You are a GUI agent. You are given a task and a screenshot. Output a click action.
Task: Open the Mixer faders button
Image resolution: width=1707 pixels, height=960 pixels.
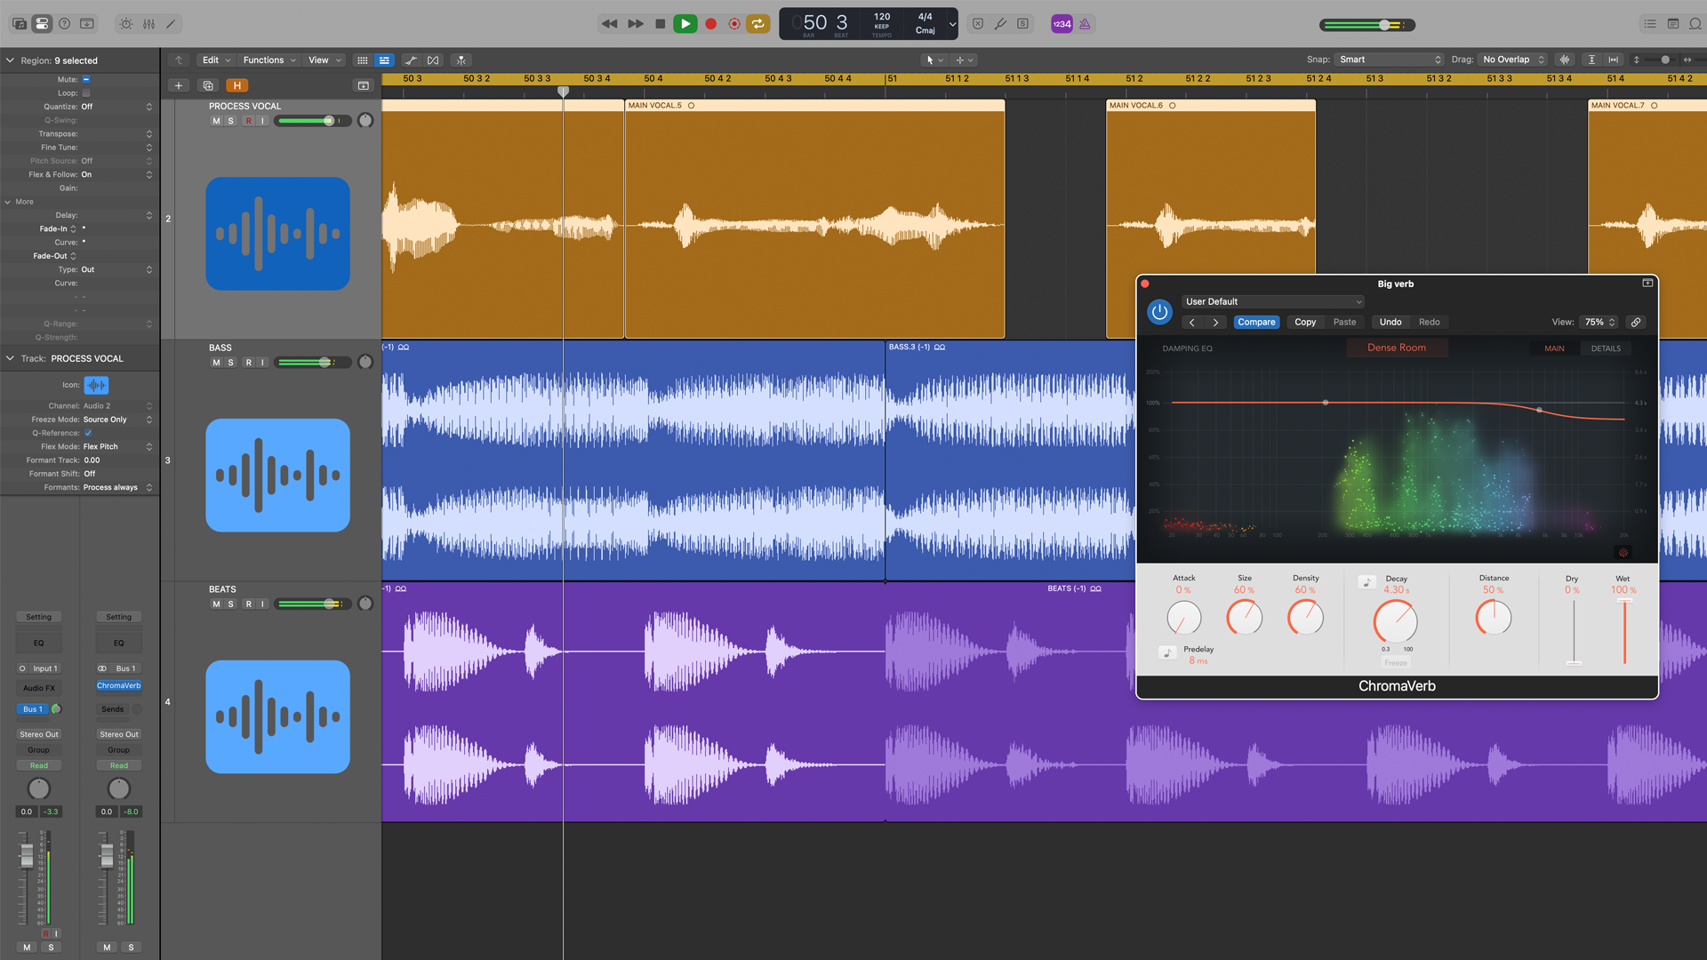[148, 24]
